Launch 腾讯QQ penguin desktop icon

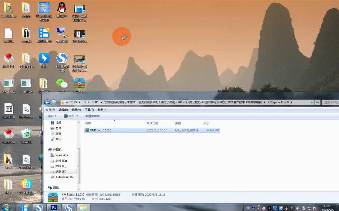(62, 10)
